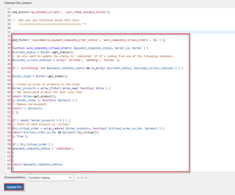
Task: Click the '}, $order_items ), function( $product )' line
Action: 44,100
